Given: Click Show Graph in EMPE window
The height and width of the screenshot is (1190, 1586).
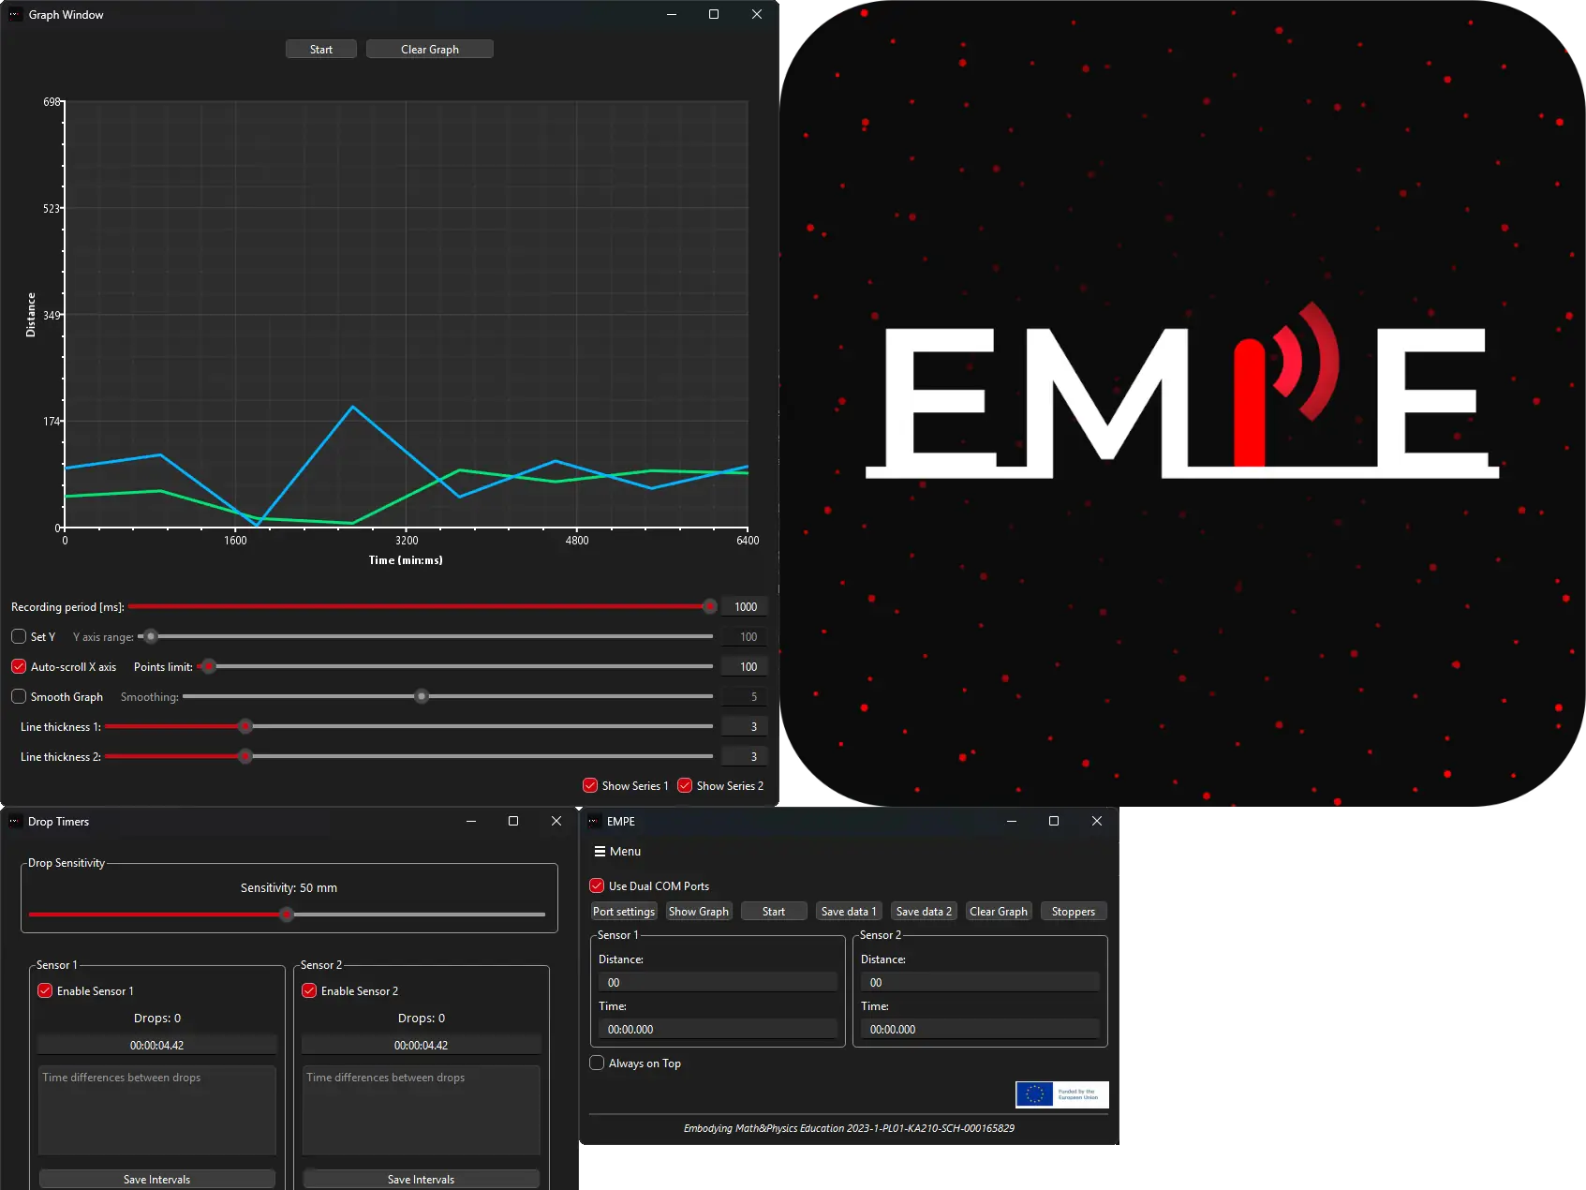Looking at the screenshot, I should (699, 911).
